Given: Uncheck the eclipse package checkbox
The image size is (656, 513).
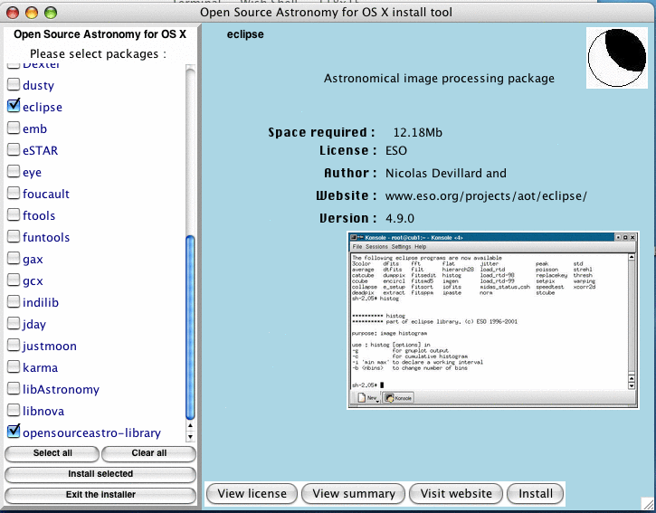Looking at the screenshot, I should pyautogui.click(x=14, y=106).
